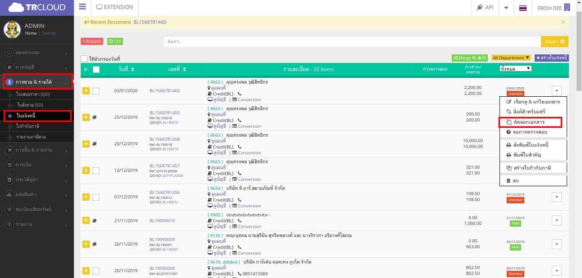Tick the select-all checkbox in table header
582x278 pixels.
pos(96,69)
